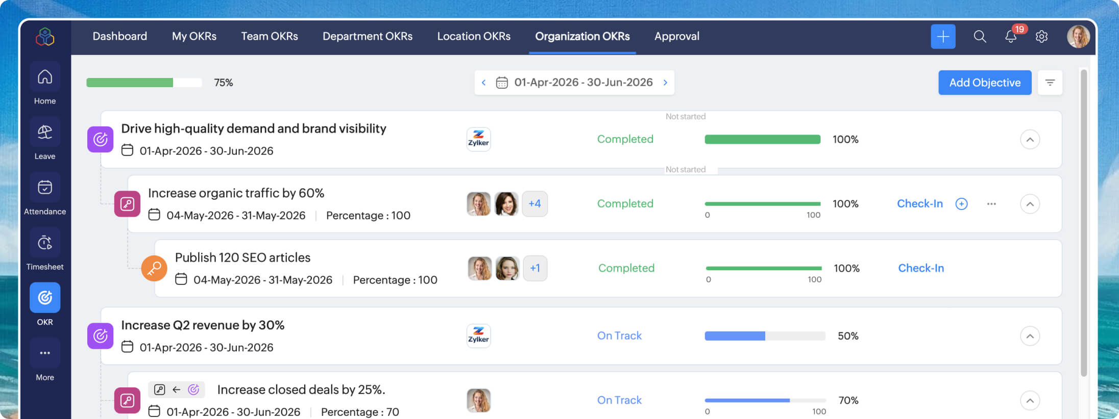Click Completed status of Drive high-quality demand
1119x419 pixels.
click(625, 139)
